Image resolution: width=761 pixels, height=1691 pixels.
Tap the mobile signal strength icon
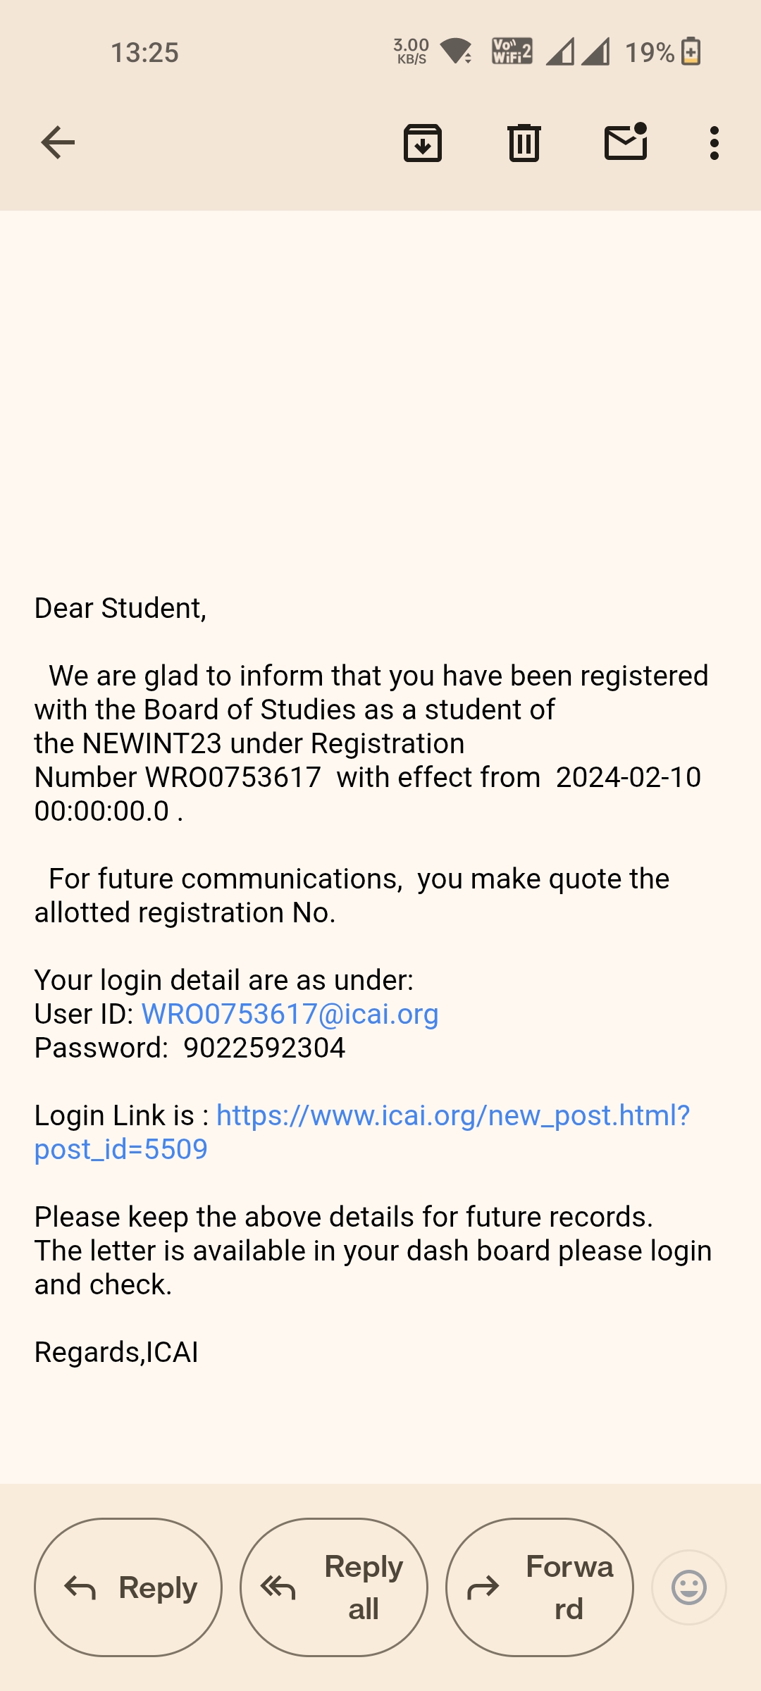click(x=578, y=51)
